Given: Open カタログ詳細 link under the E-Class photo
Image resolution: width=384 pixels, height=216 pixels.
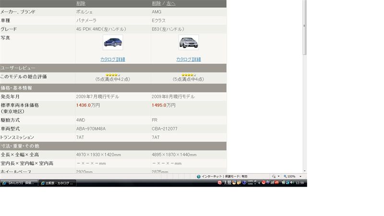Looking at the screenshot, I should (x=189, y=59).
